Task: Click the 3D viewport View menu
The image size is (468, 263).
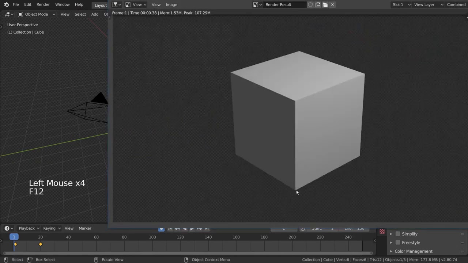Action: pos(65,14)
